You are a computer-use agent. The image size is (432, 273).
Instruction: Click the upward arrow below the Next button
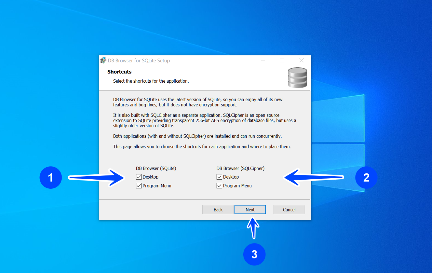[253, 228]
